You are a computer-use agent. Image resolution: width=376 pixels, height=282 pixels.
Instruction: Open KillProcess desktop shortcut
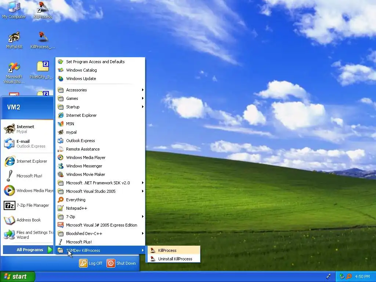pos(43,10)
